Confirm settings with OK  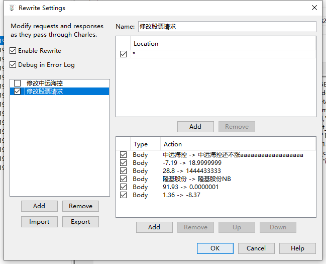click(215, 248)
